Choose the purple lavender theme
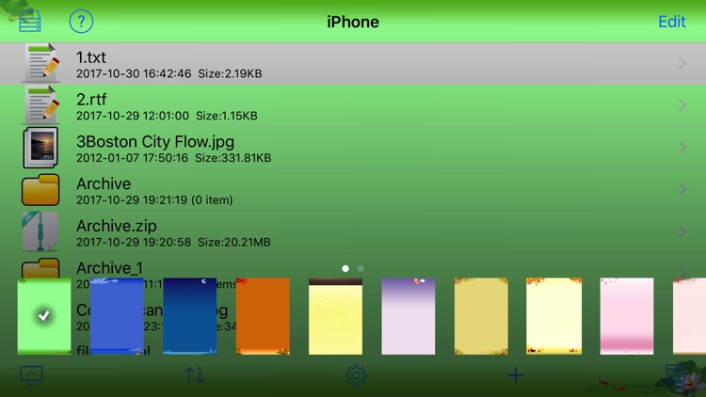Viewport: 706px width, 397px height. (409, 316)
